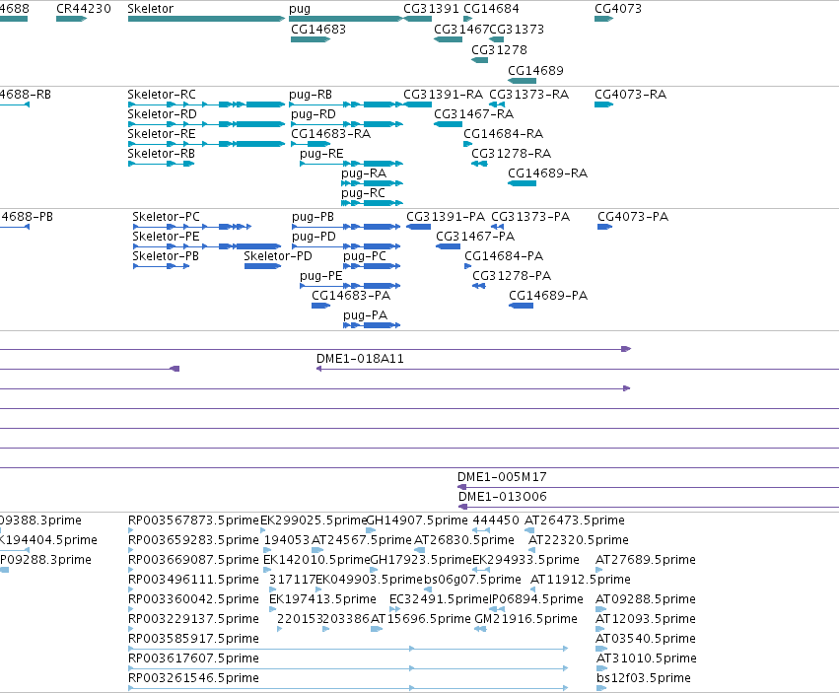
Task: Open protein Skeletor-PB
Action: click(161, 266)
